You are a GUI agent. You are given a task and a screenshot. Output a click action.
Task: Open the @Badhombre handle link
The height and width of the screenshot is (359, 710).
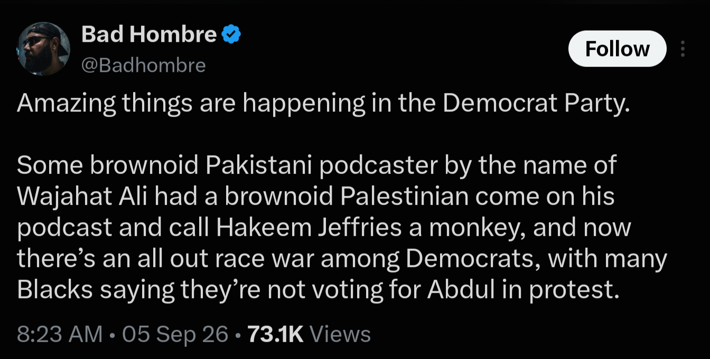tap(143, 65)
